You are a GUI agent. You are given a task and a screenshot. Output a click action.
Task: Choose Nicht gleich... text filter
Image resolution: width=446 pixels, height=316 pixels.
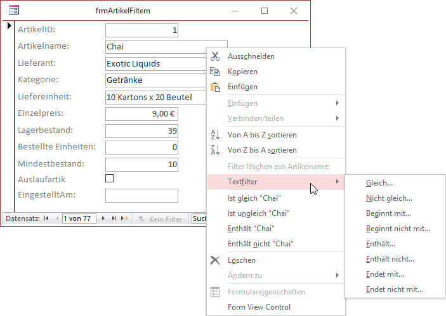(x=395, y=198)
